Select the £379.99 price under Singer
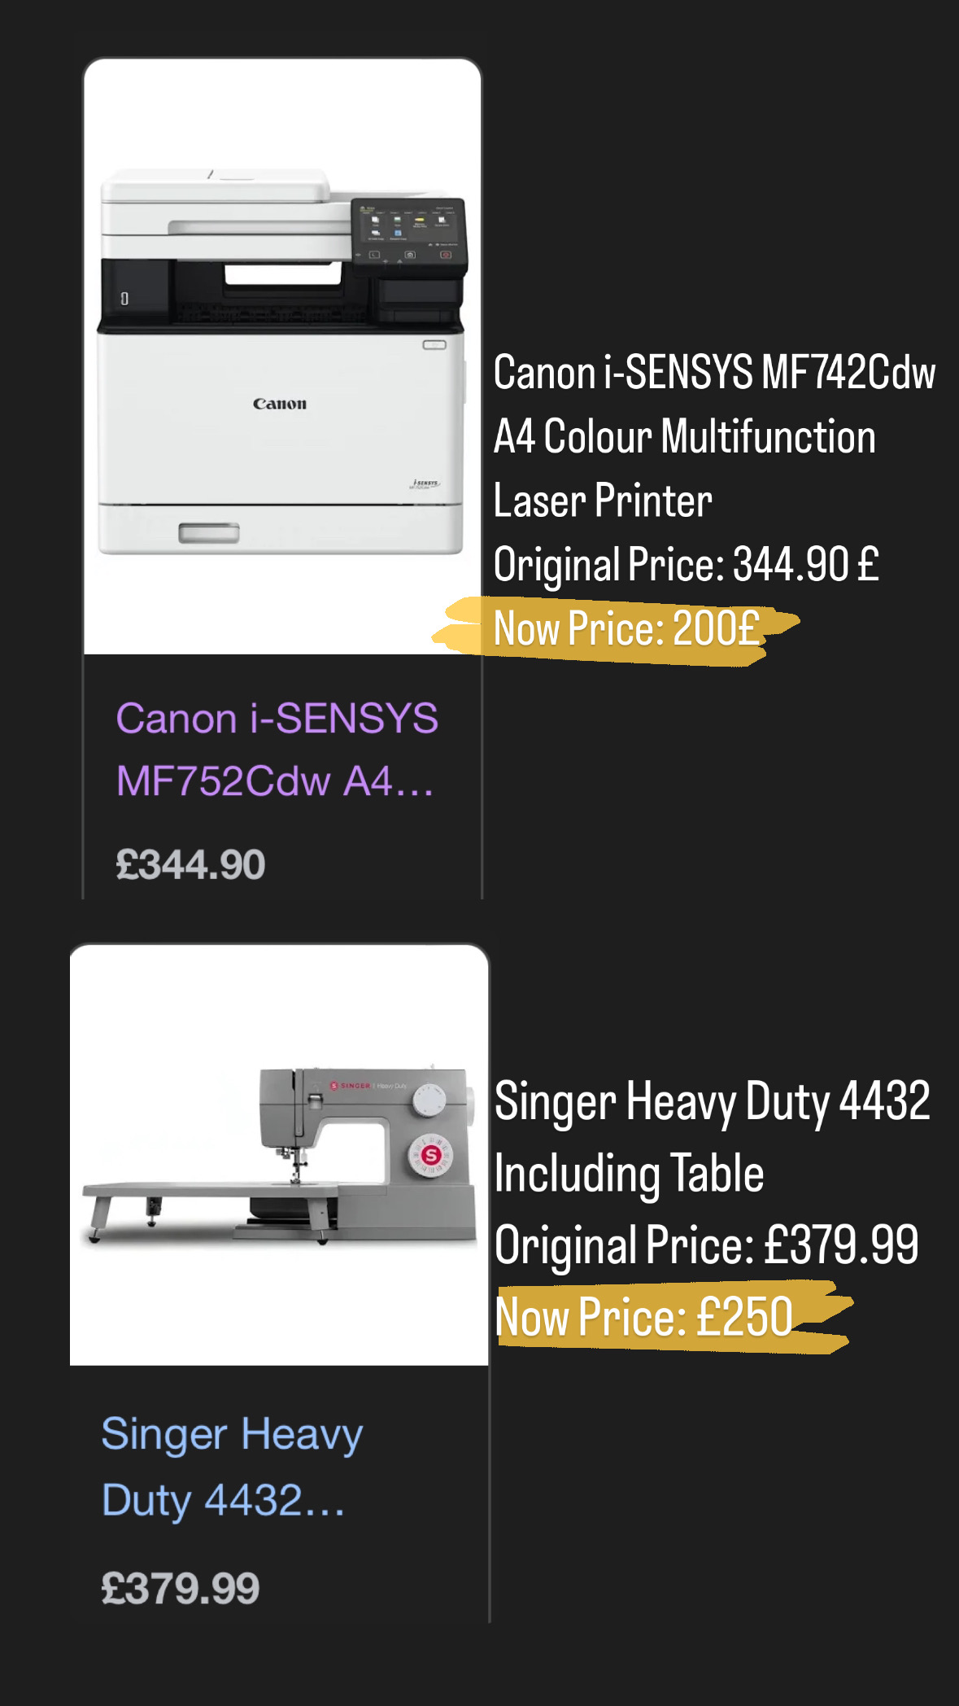Screen dimensions: 959x1706 click(x=180, y=1588)
